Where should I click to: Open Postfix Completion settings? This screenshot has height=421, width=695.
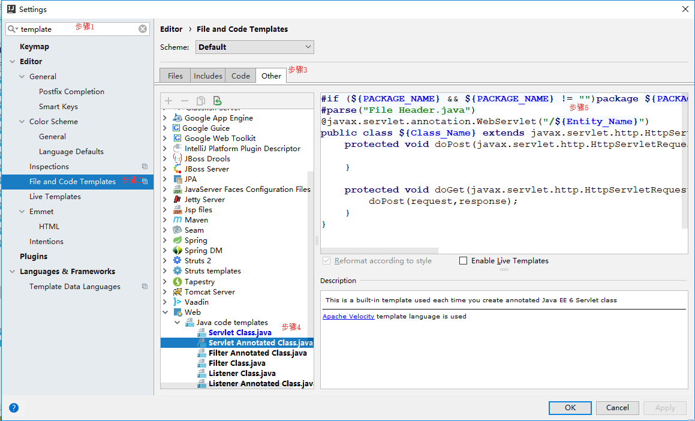pos(71,92)
